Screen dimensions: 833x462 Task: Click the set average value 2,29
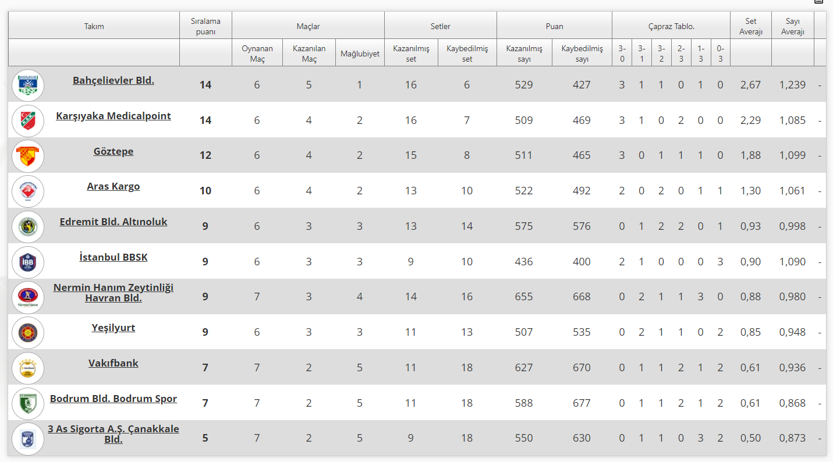751,120
